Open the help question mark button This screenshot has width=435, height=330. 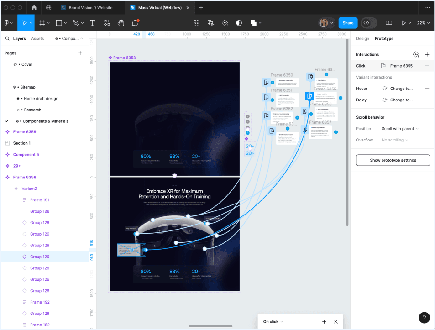pos(424,318)
